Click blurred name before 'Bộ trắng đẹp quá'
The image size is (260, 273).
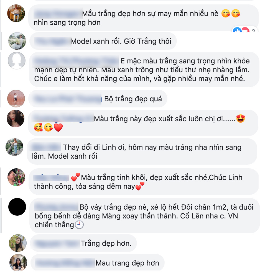(68, 99)
